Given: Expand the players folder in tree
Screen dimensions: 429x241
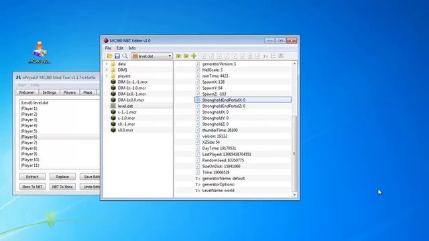Looking at the screenshot, I should [107, 76].
